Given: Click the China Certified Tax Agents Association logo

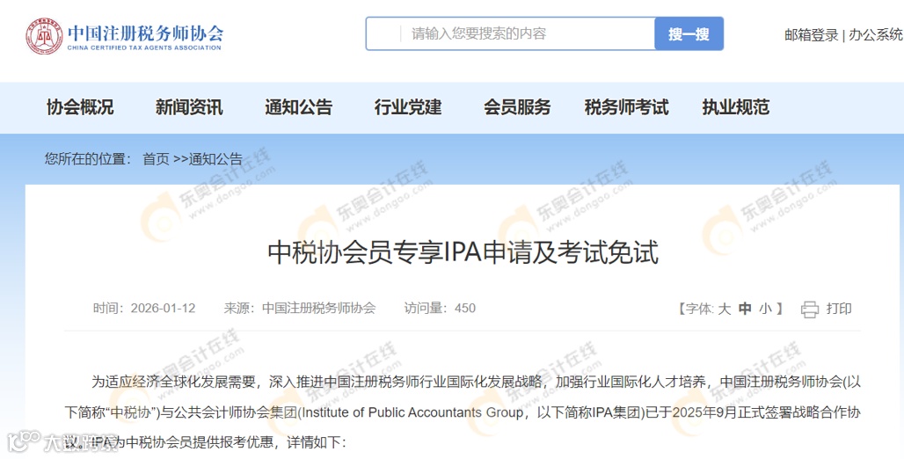Looking at the screenshot, I should [x=125, y=36].
